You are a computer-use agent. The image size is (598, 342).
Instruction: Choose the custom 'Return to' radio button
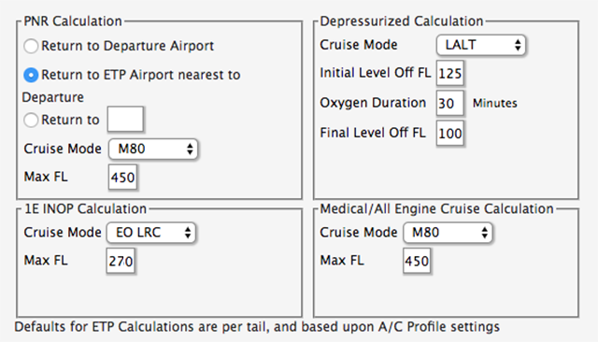click(x=31, y=121)
